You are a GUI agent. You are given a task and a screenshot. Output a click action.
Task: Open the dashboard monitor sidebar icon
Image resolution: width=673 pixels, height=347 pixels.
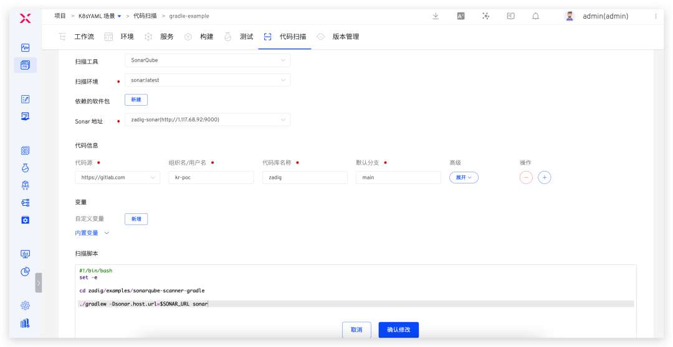pyautogui.click(x=26, y=254)
